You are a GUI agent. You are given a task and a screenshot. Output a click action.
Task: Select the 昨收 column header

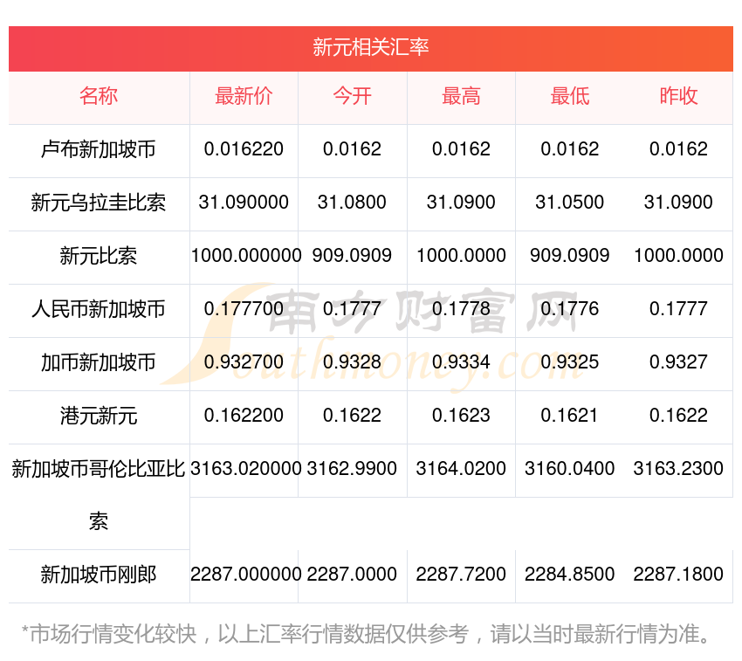click(678, 96)
